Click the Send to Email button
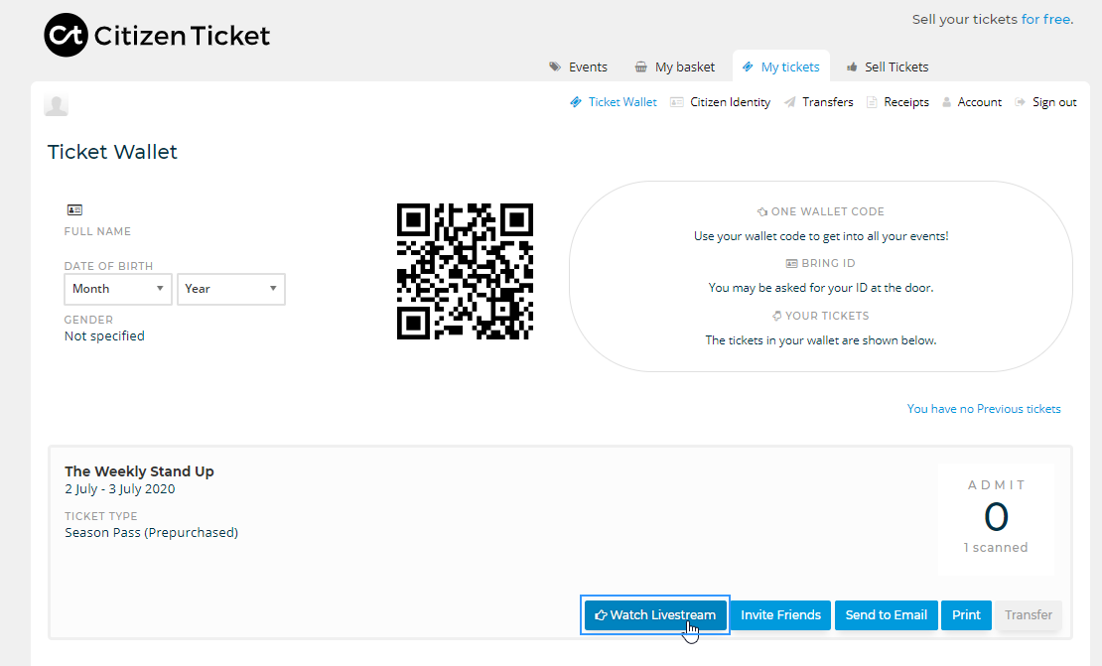 tap(887, 615)
